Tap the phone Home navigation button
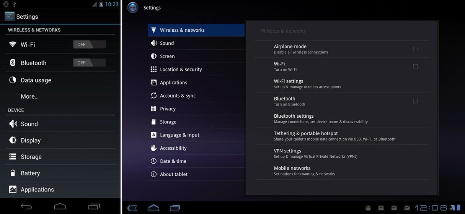 click(60, 206)
